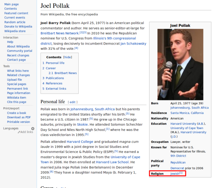This screenshot has height=188, width=215.
Task: Open Featured content
Action: (x=16, y=13)
